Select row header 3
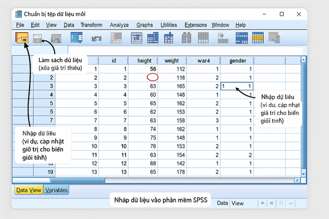329x219 pixels. point(44,86)
